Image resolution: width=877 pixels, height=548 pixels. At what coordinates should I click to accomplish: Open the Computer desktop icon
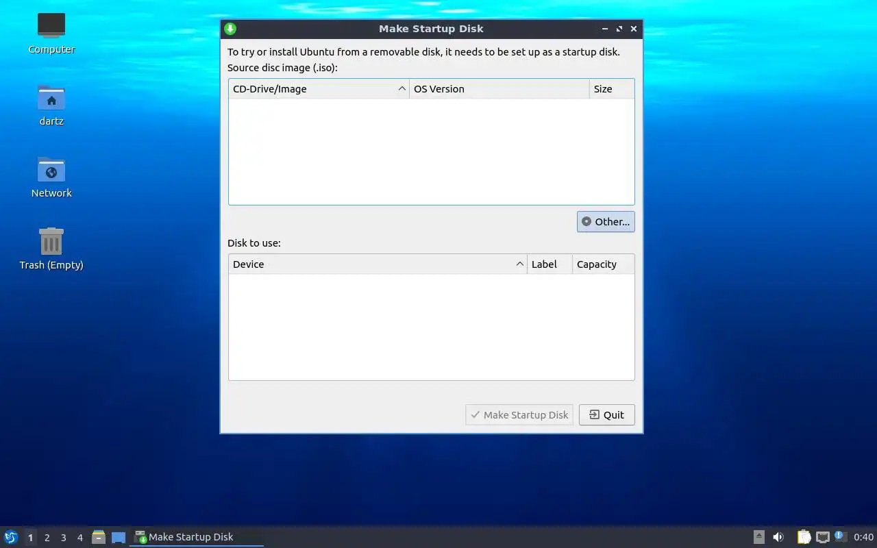[x=51, y=33]
